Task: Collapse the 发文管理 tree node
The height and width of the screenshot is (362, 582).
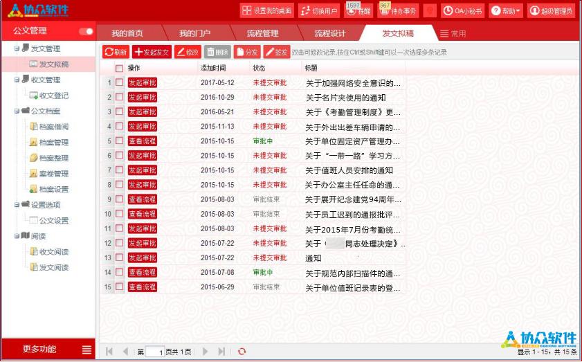Action: [x=17, y=48]
